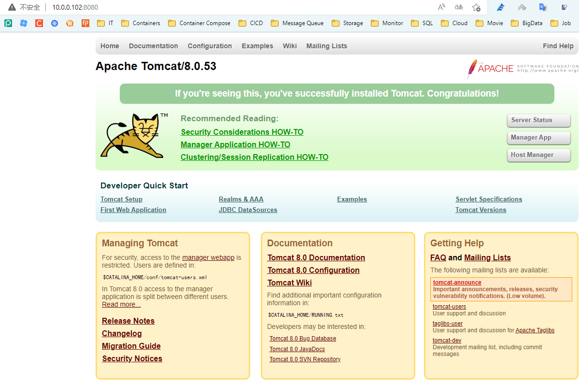
Task: Open the BigData bookmarks folder
Action: 527,23
